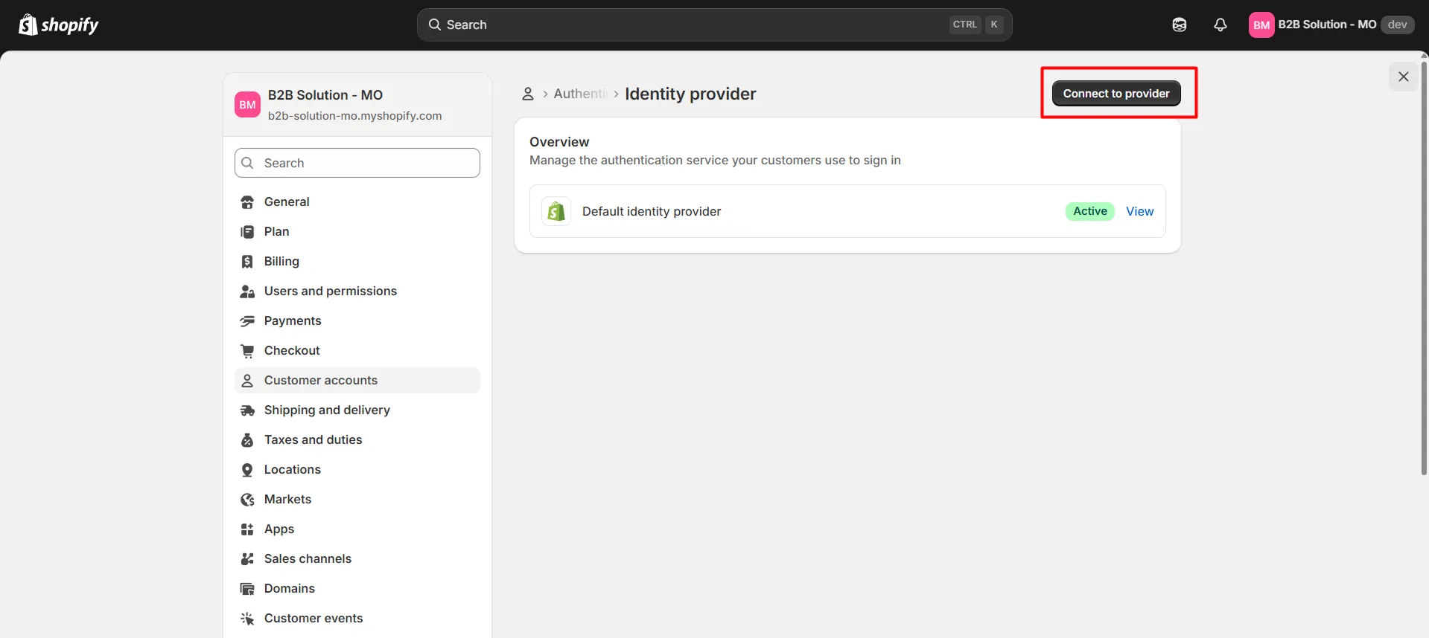The height and width of the screenshot is (638, 1429).
Task: View the Default identity provider
Action: [1139, 211]
